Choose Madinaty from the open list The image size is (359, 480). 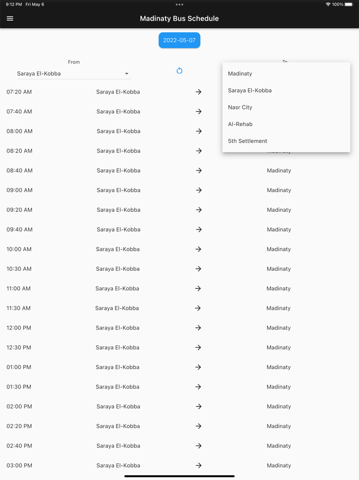click(x=240, y=73)
